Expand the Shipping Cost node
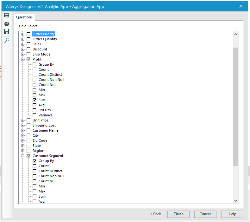Image resolution: width=250 pixels, height=222 pixels. 23,125
